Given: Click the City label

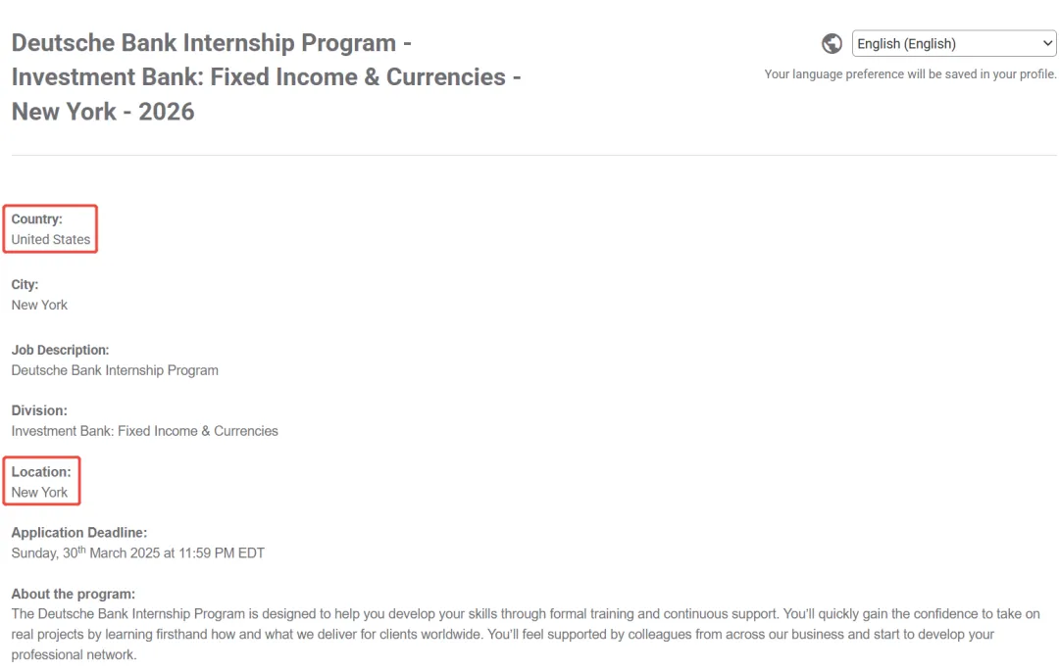Looking at the screenshot, I should 25,285.
